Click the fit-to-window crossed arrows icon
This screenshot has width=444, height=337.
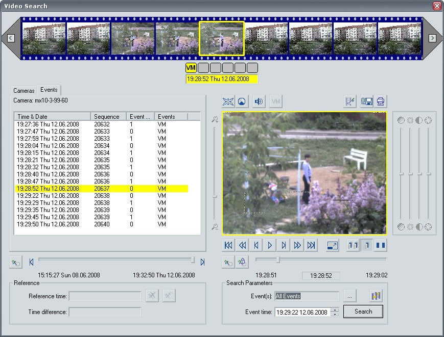click(x=228, y=101)
